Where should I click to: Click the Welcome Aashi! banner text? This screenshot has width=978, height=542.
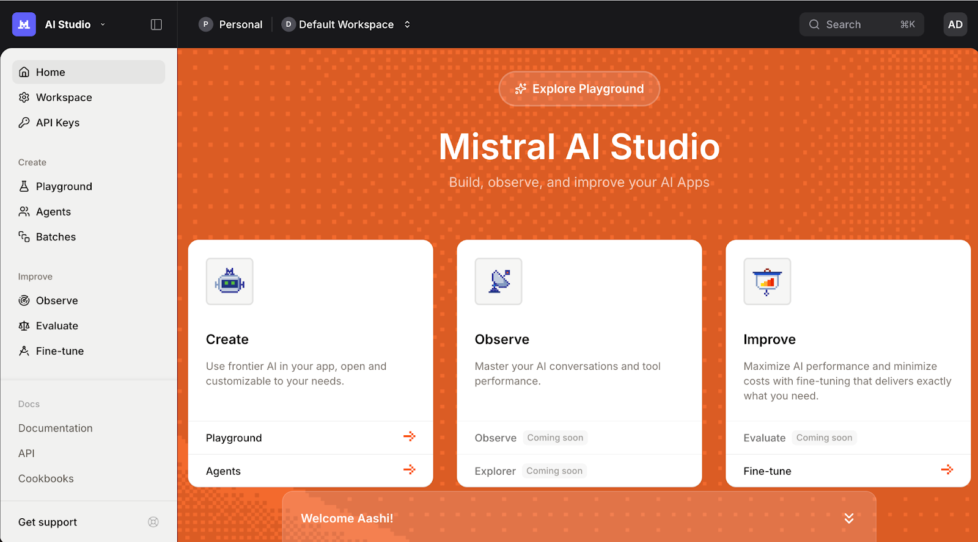click(x=347, y=518)
